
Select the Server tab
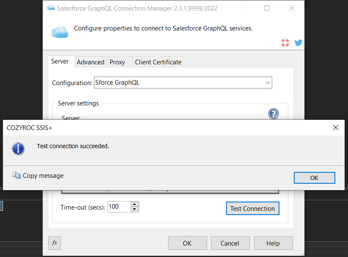point(60,61)
